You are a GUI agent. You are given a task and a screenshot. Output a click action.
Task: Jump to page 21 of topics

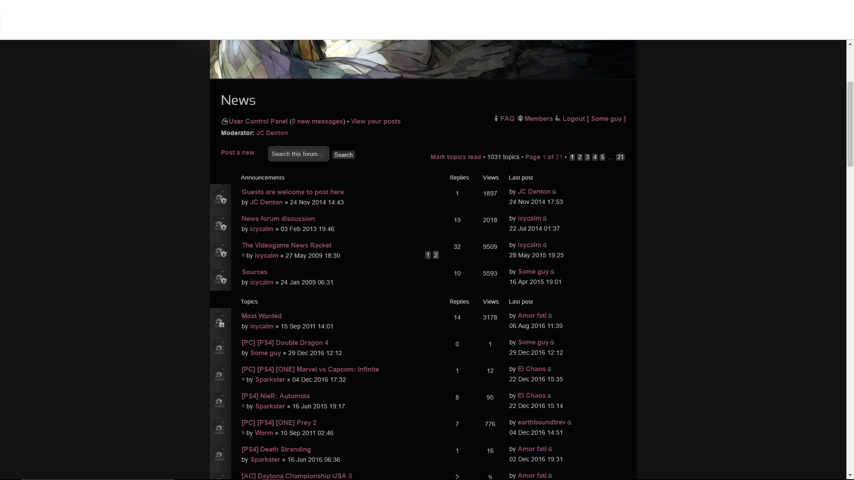620,157
